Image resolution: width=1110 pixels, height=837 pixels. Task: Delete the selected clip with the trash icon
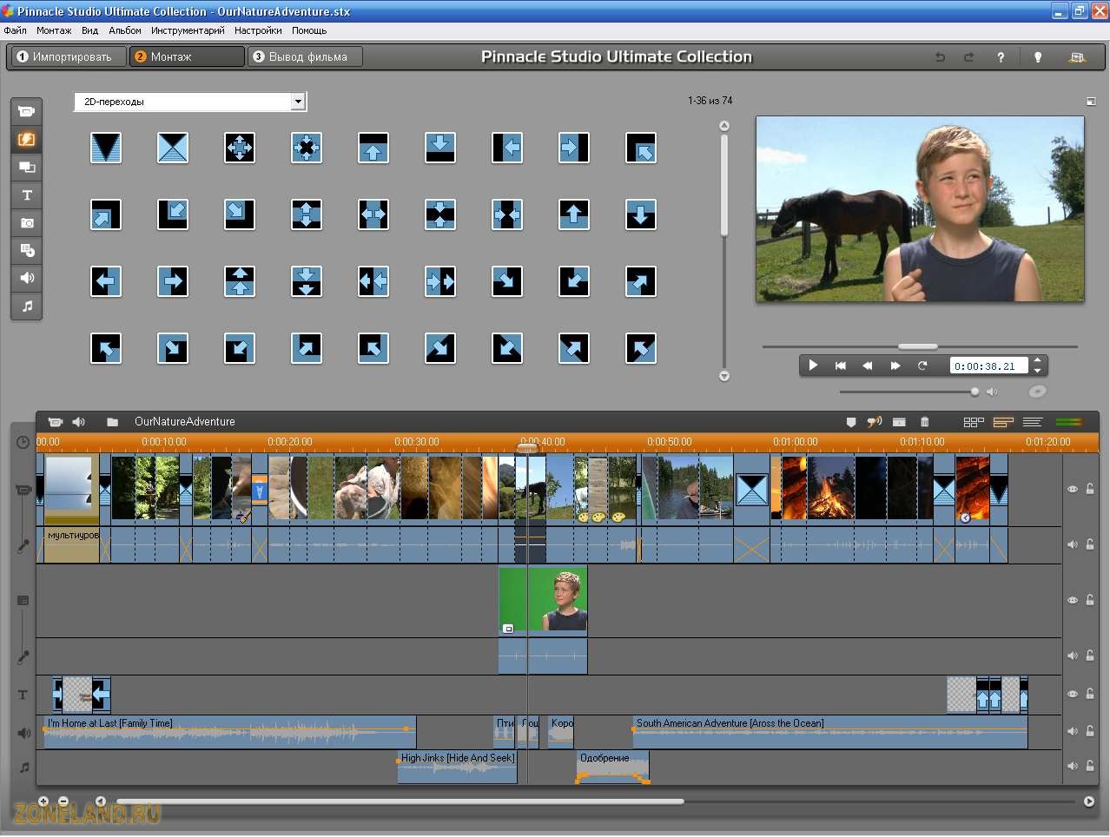click(925, 422)
